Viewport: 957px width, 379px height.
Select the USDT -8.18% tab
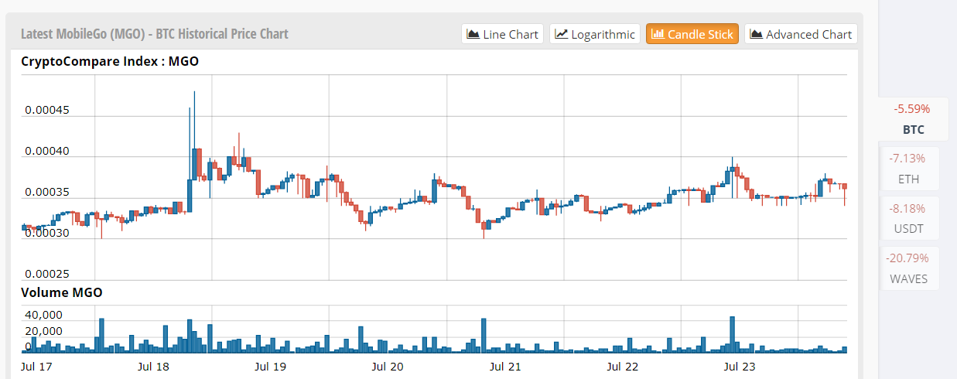(910, 218)
